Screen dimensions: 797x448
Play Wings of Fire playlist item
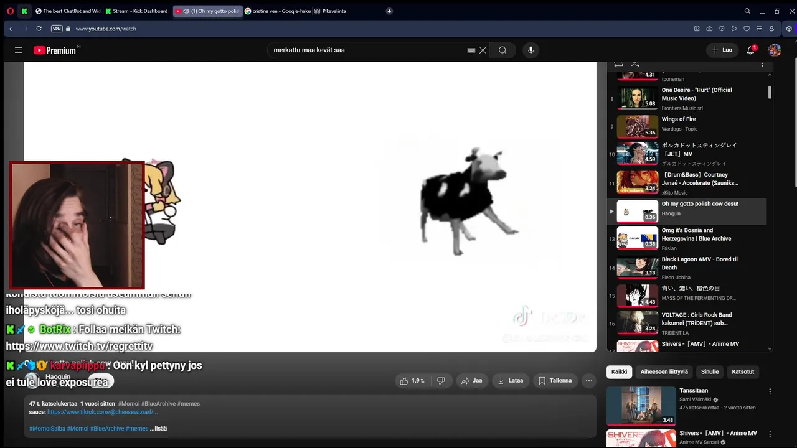point(686,126)
